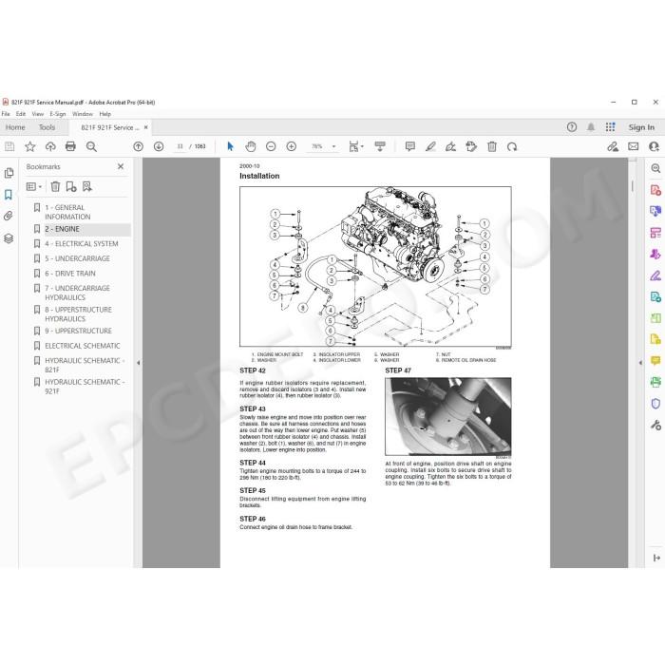Viewport: 665px width, 665px height.
Task: Open the zoom percentage dropdown
Action: coord(334,146)
